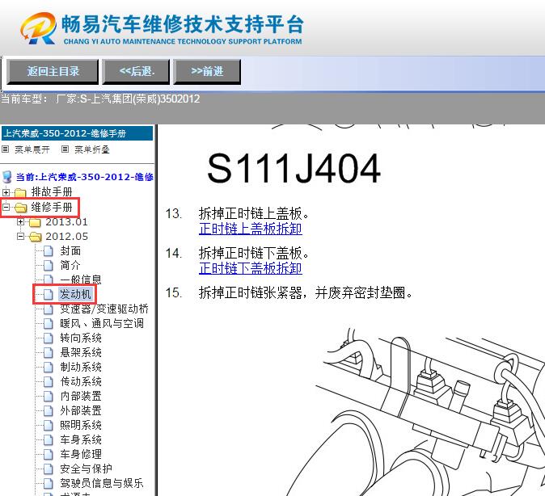Screen dimensions: 545x496
Task: Click the 上汽荣威-350-2012-维修手册 panel header
Action: 77,133
